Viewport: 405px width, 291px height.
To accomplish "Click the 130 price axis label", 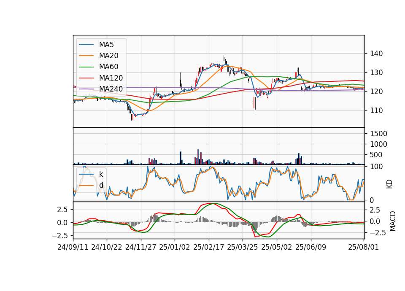I will click(x=376, y=73).
